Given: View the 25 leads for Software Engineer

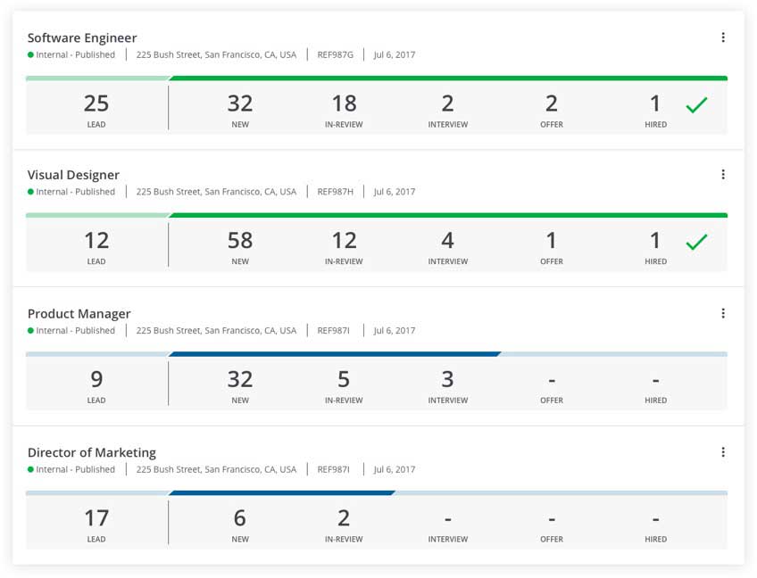Looking at the screenshot, I should tap(96, 109).
